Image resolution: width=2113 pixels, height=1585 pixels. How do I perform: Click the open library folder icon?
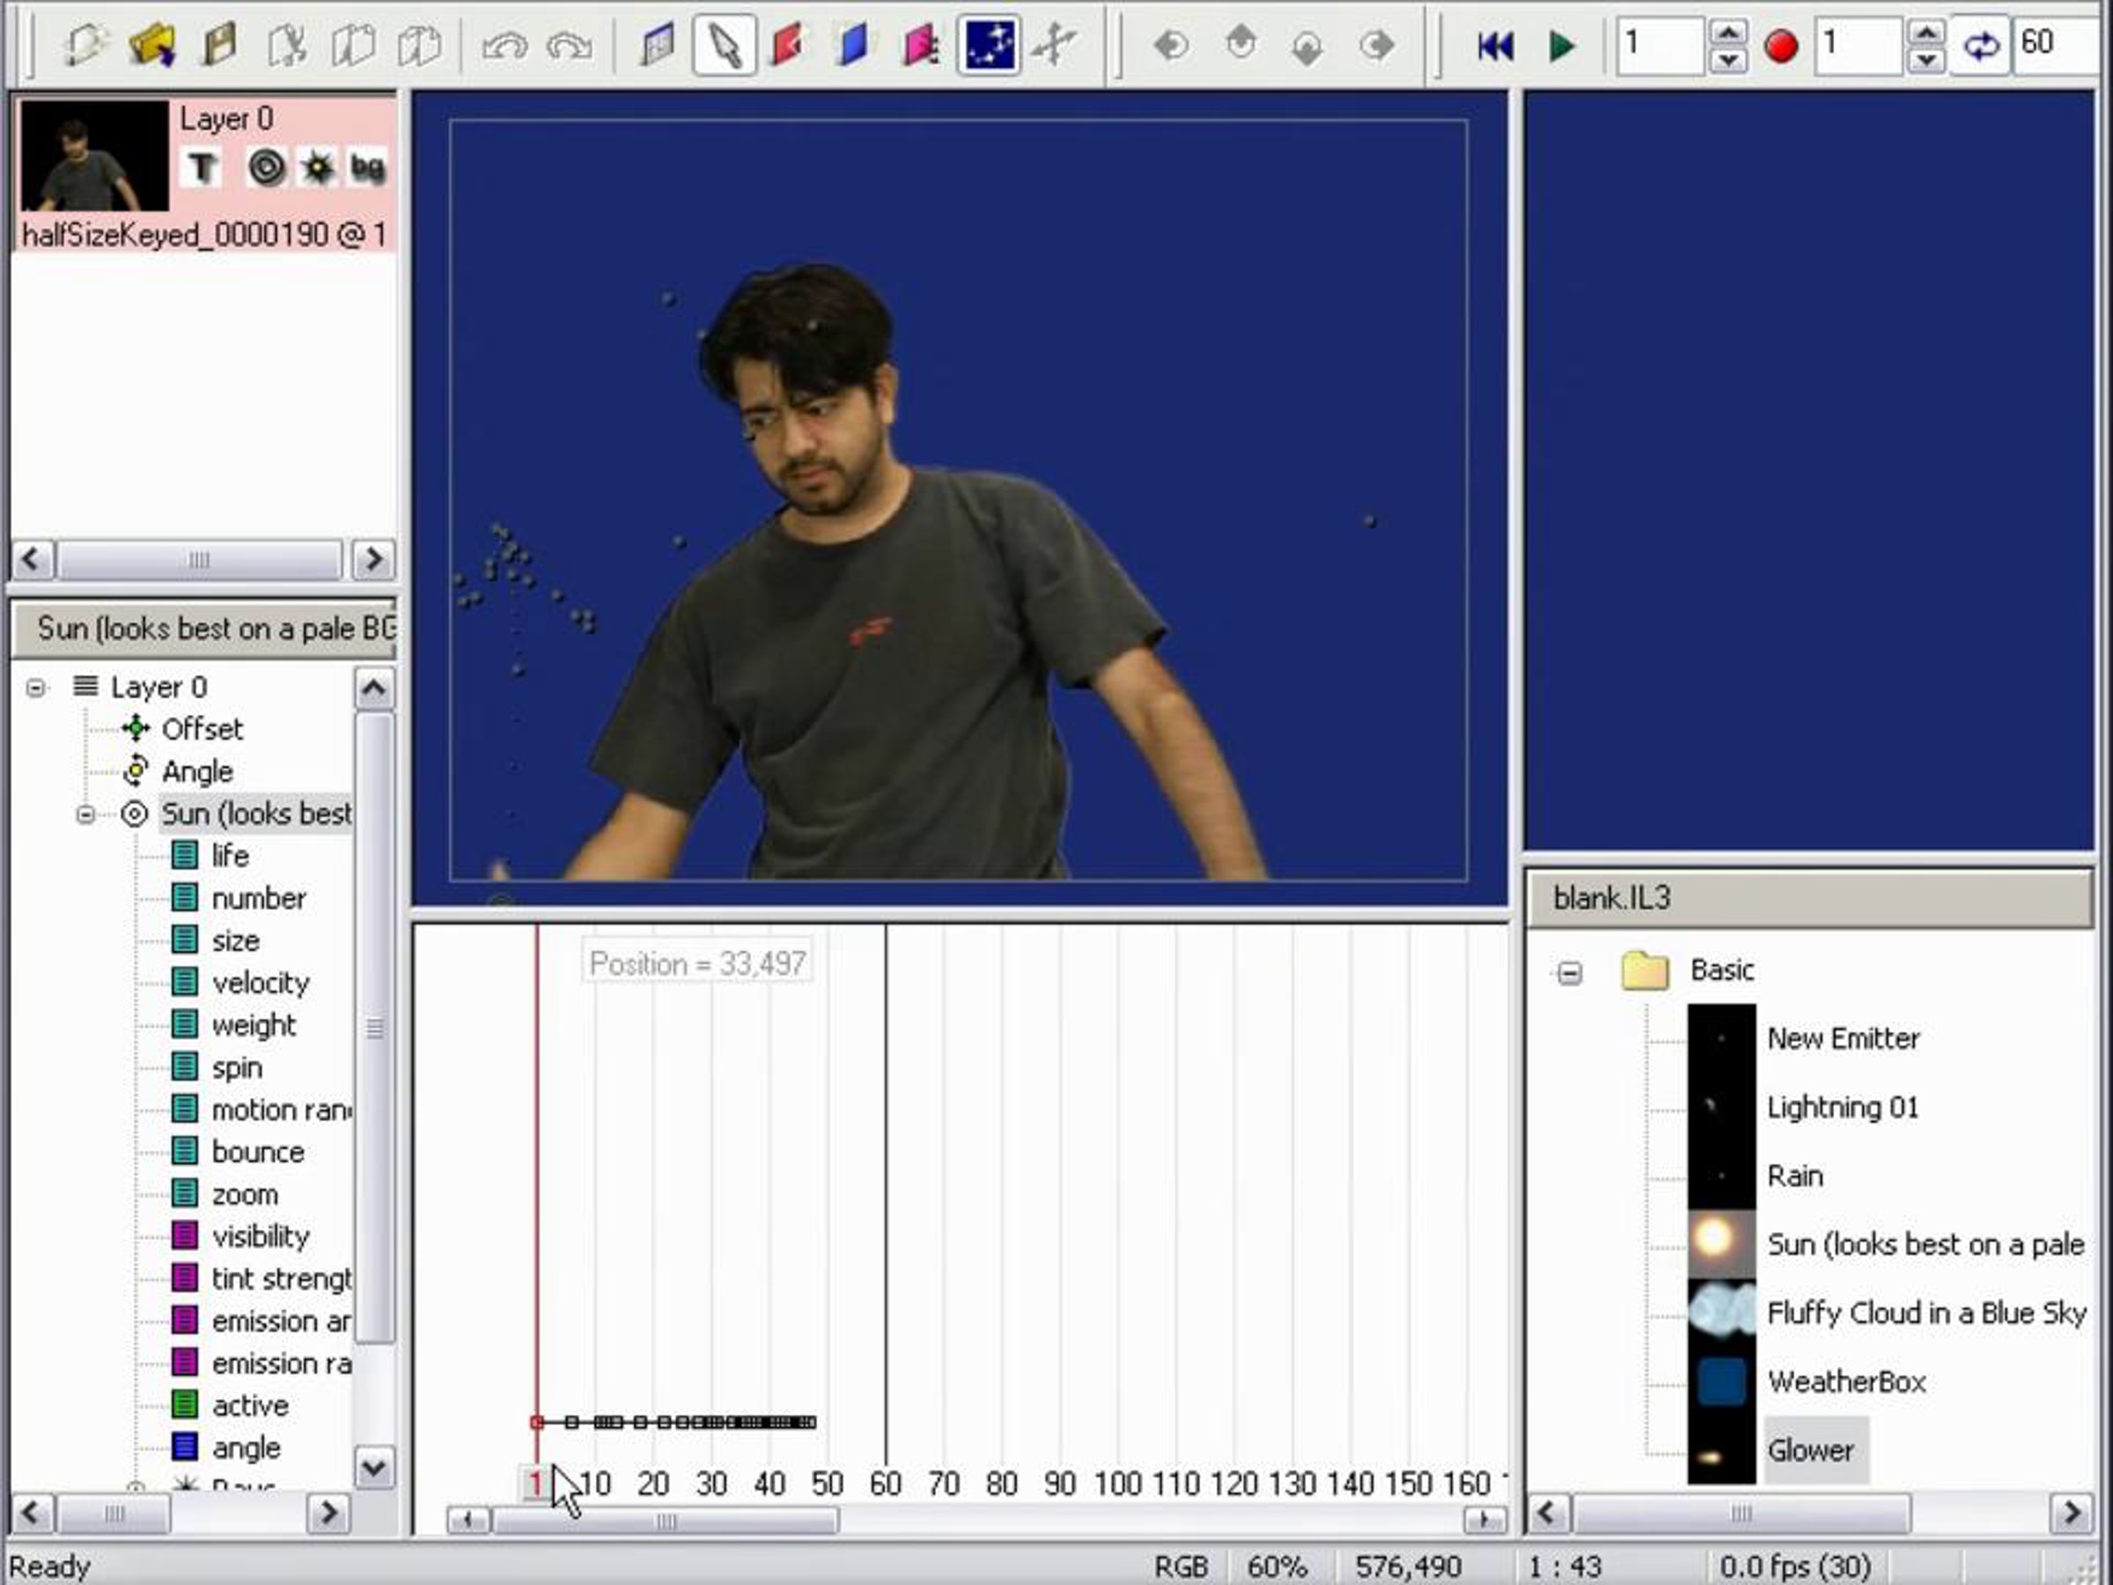(151, 45)
